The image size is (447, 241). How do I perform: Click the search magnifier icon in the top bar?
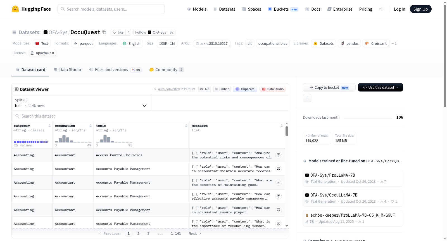coord(63,9)
